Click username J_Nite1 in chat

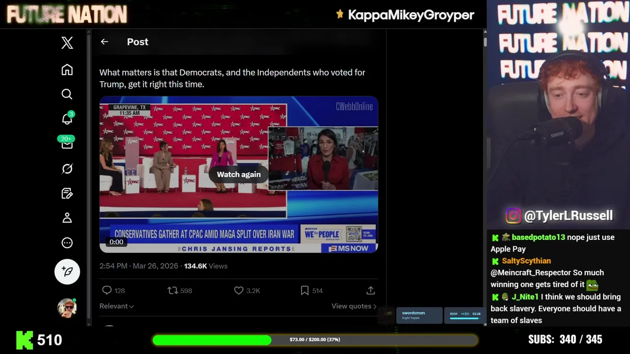point(525,296)
